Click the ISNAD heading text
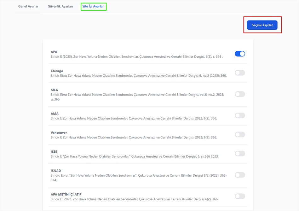This screenshot has width=299, height=211. point(56,171)
